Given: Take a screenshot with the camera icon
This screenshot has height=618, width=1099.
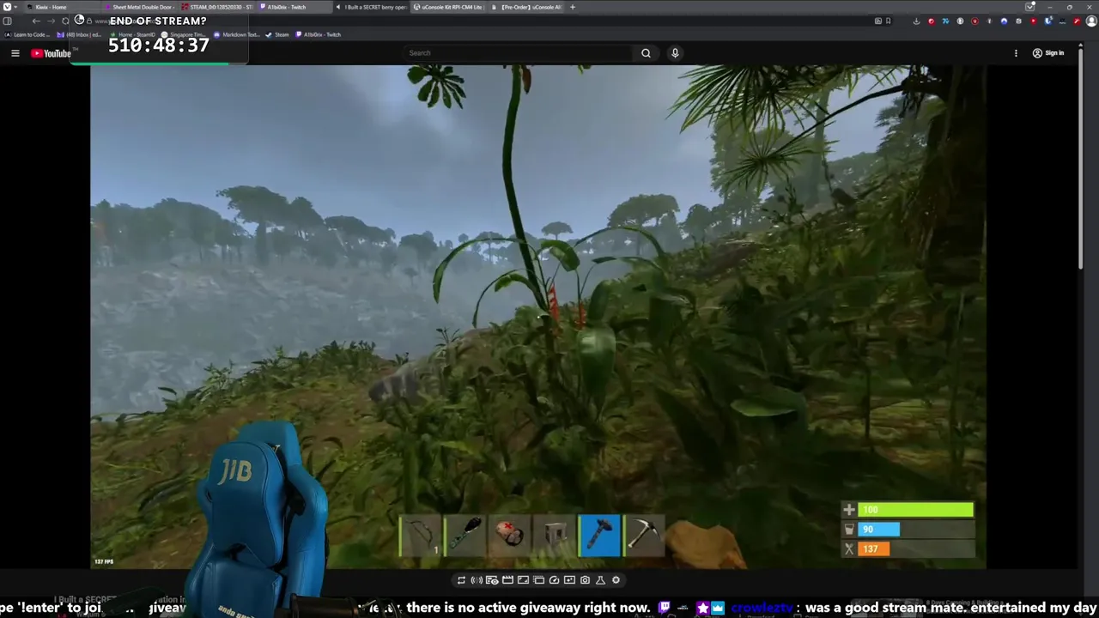Looking at the screenshot, I should [x=585, y=580].
